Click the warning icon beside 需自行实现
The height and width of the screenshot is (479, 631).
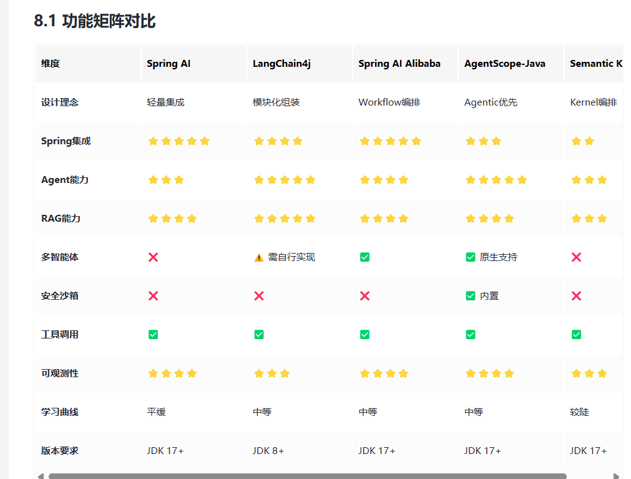(x=259, y=257)
